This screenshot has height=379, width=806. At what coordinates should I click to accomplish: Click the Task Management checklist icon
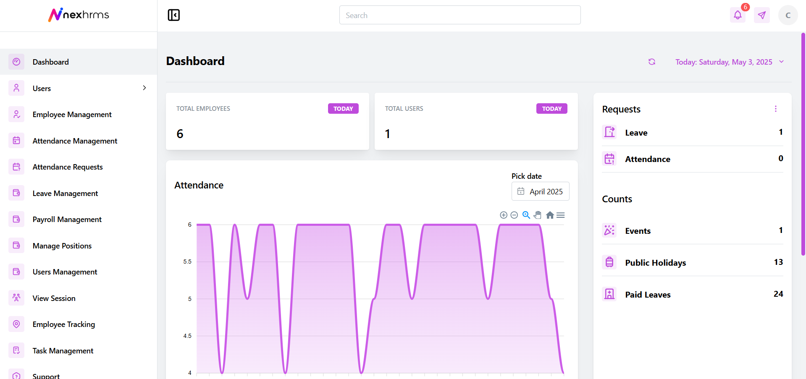[16, 350]
